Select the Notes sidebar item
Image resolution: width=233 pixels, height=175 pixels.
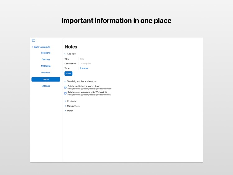pyautogui.click(x=46, y=79)
